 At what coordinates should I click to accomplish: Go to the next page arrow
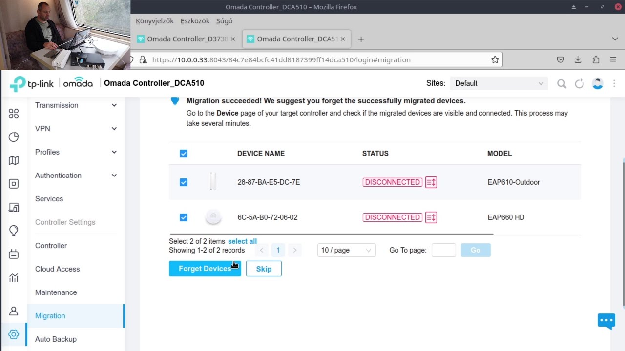tap(294, 250)
